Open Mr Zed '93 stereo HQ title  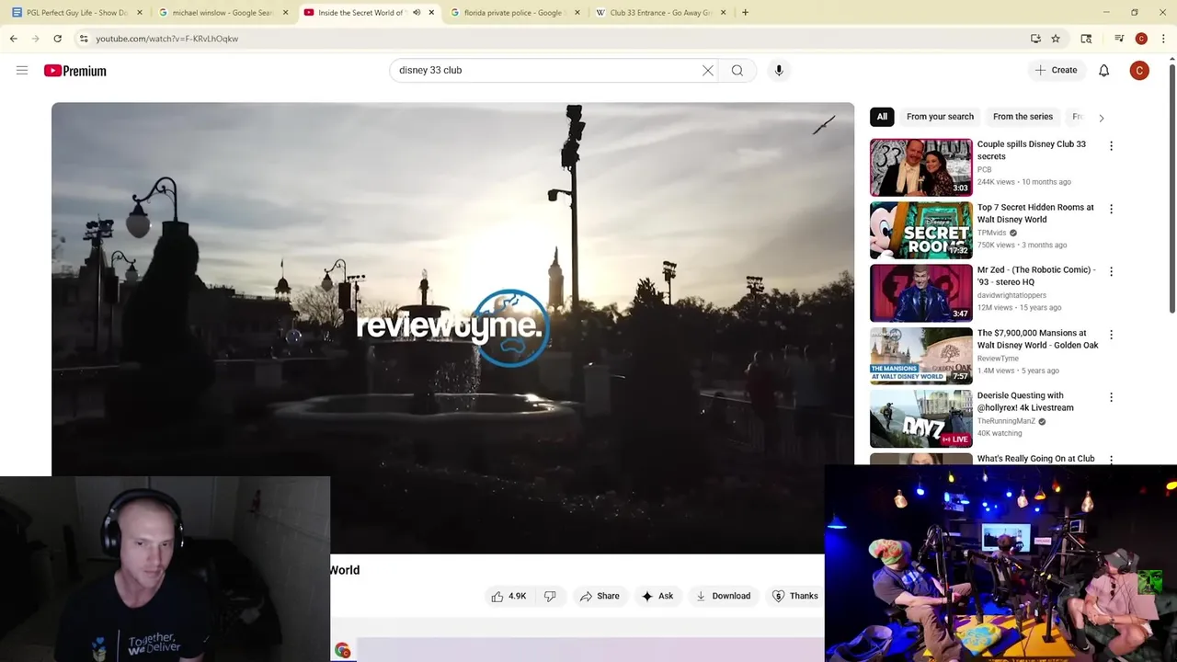[x=1036, y=276]
